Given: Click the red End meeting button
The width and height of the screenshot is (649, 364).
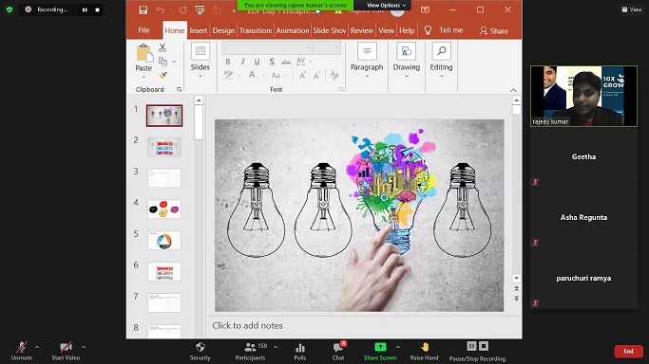Looking at the screenshot, I should click(628, 352).
